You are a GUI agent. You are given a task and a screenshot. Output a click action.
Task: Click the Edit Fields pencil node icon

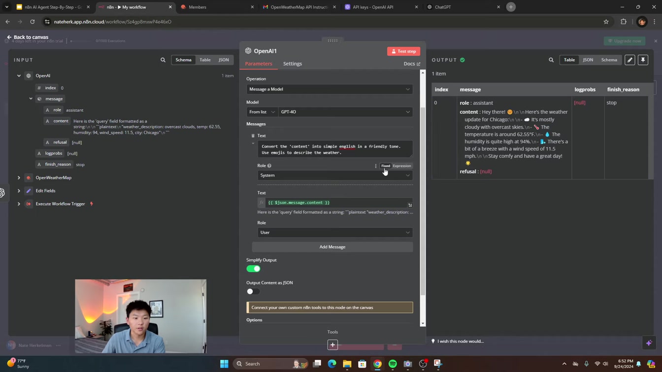tap(29, 191)
